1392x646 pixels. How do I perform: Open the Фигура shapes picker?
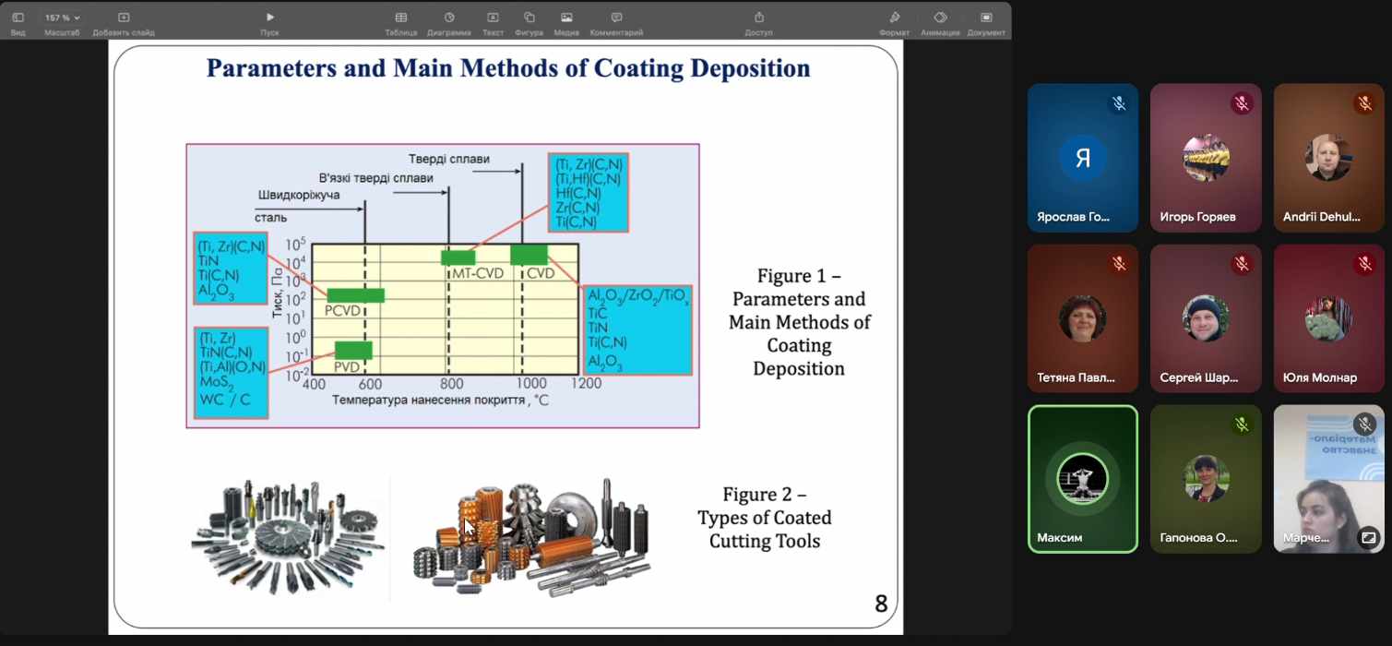(x=529, y=18)
